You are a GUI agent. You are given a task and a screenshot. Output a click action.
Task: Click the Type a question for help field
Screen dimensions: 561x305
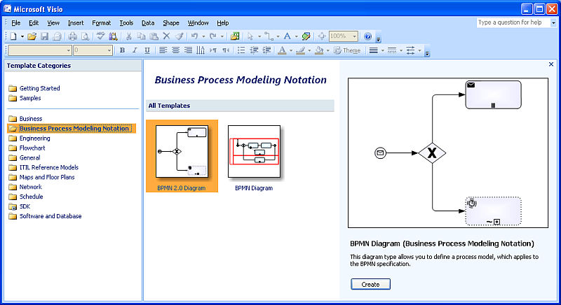pyautogui.click(x=513, y=22)
